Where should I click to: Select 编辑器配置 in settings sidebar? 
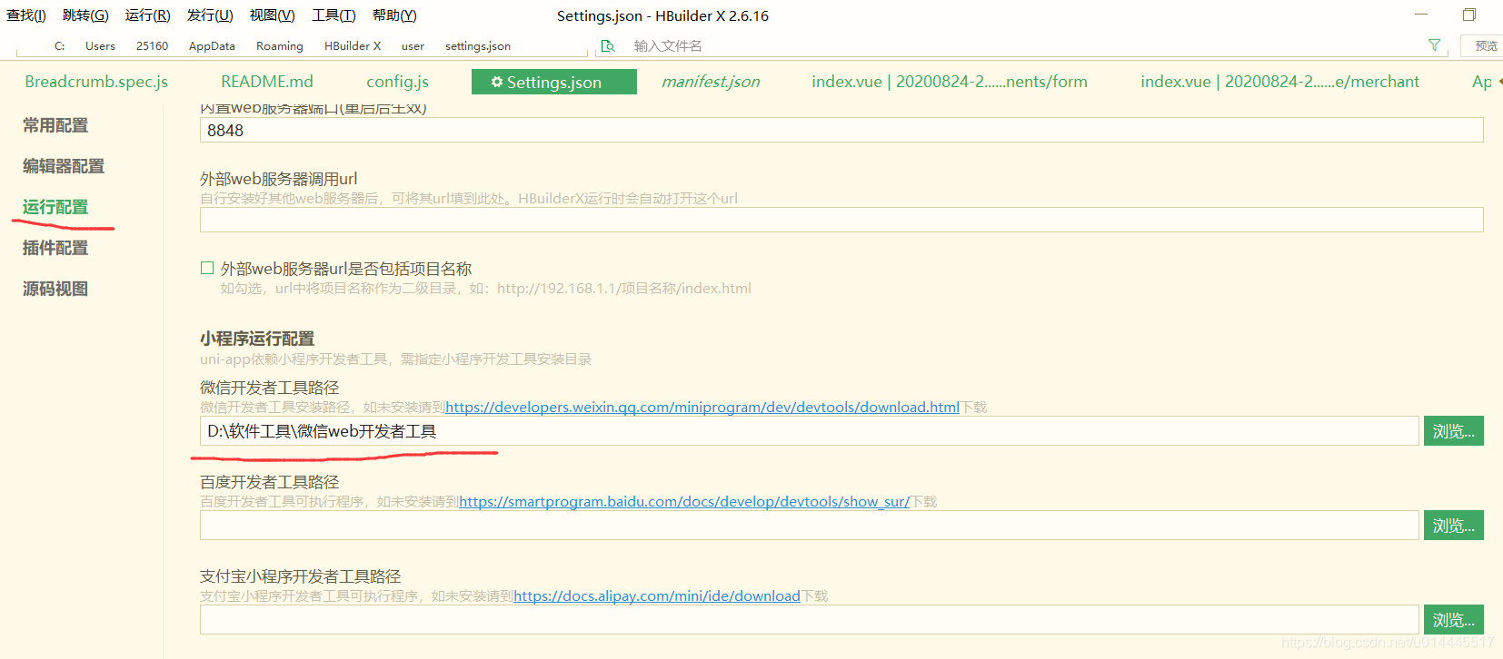64,166
